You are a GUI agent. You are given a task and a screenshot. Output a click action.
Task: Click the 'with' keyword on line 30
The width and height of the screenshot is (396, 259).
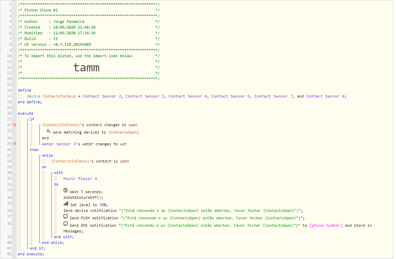click(x=58, y=173)
